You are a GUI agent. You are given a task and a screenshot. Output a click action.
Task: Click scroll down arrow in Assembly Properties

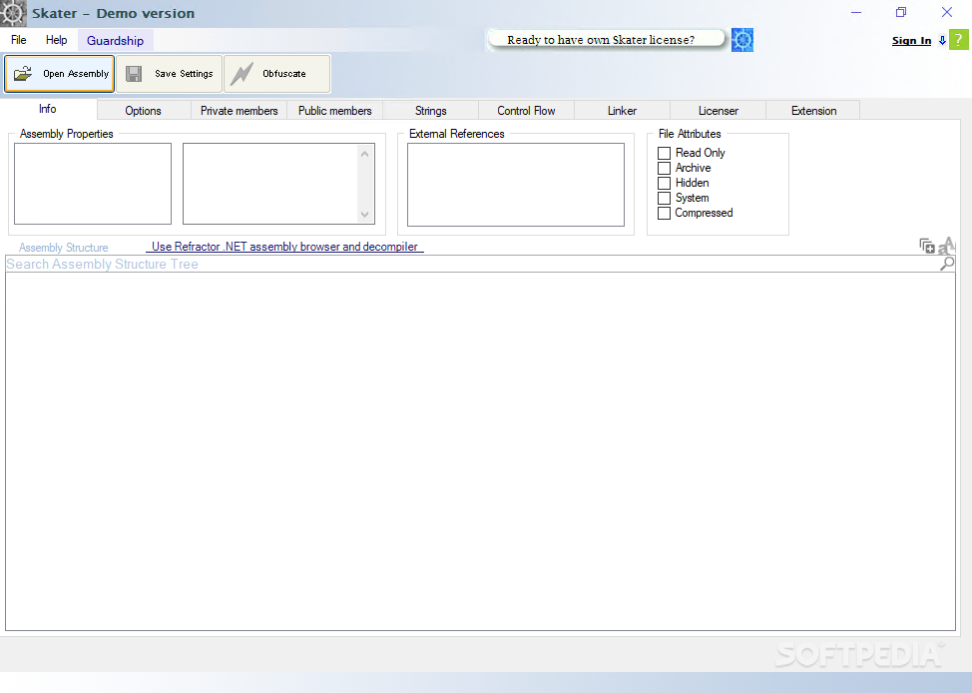click(364, 215)
